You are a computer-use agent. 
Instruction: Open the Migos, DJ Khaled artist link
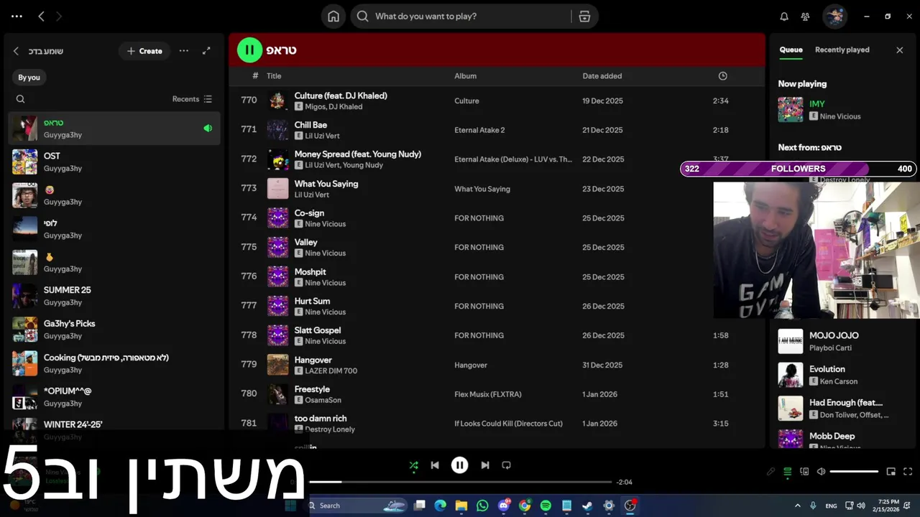(x=333, y=106)
